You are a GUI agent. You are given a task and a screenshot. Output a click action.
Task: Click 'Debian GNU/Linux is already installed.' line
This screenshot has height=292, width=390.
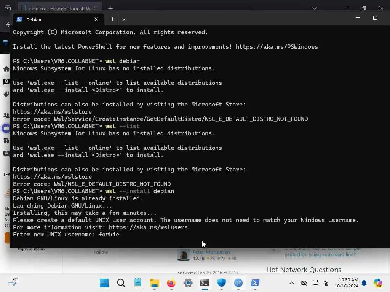pyautogui.click(x=78, y=198)
